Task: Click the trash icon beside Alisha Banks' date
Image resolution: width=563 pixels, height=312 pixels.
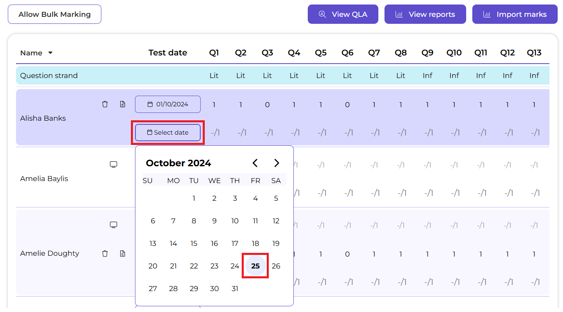Action: point(105,104)
